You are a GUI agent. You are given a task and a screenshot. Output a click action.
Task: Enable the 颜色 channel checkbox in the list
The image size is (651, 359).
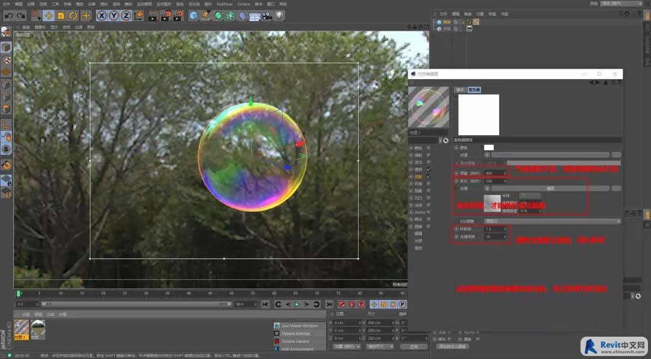[x=429, y=148]
